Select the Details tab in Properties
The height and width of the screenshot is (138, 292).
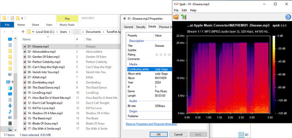(152, 27)
